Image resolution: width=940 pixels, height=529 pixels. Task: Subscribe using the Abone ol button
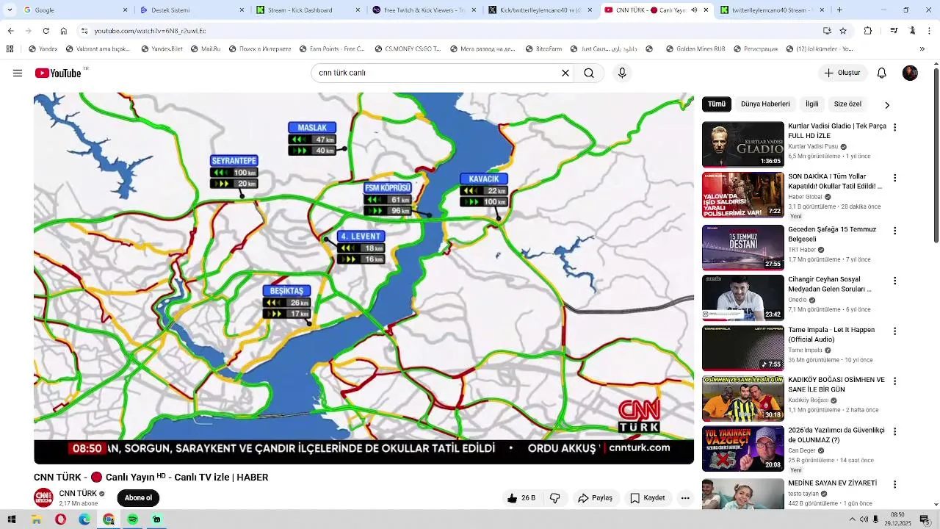[138, 498]
